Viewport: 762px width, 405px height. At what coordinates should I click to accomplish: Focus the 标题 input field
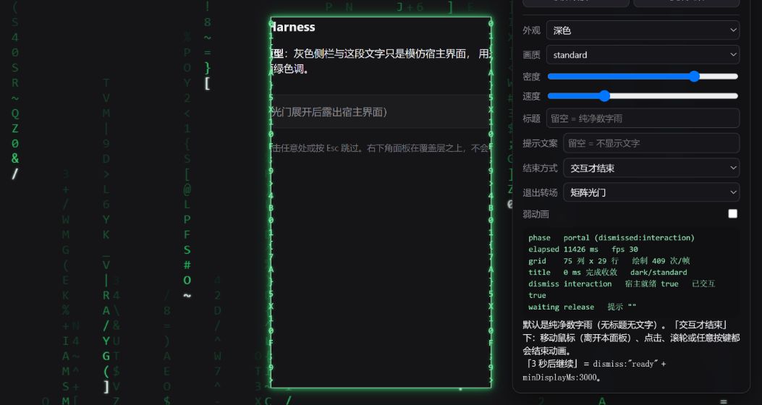pyautogui.click(x=643, y=118)
